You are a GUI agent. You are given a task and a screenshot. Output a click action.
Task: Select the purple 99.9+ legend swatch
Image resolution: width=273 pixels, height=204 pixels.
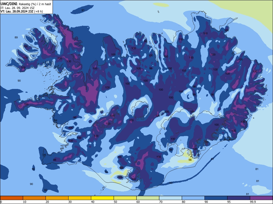261,198
